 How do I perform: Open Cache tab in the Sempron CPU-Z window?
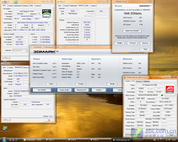pos(11,6)
